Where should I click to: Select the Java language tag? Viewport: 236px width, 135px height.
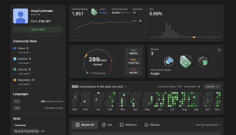[x=17, y=108]
